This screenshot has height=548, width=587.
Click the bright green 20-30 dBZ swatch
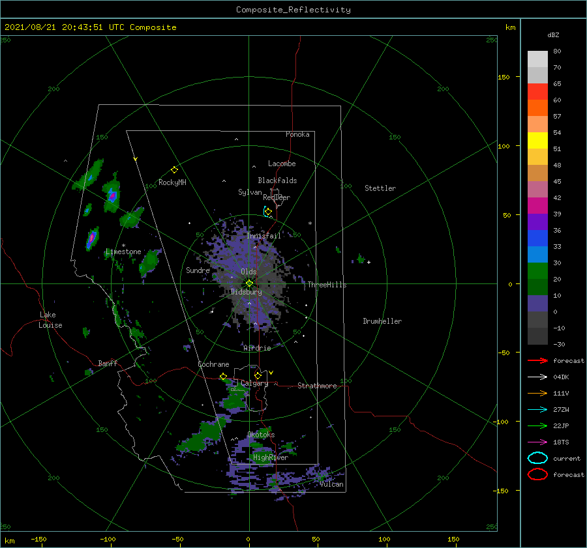tap(537, 271)
